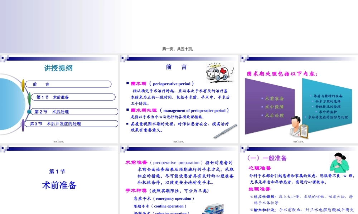Click the ambulance cartoon on the 前言 slide
The width and height of the screenshot is (358, 214).
[219, 73]
